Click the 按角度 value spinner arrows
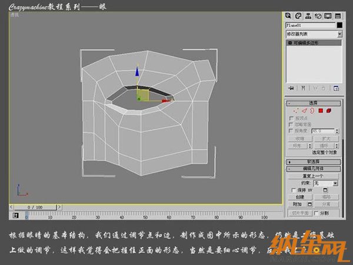 [337, 131]
